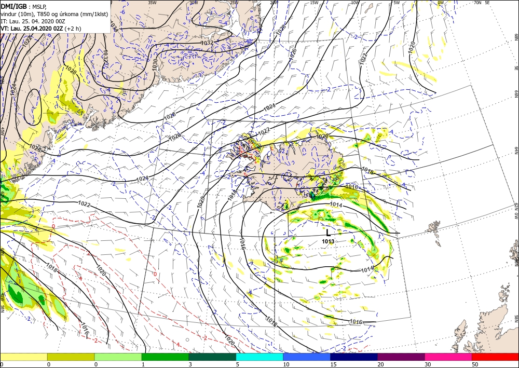Click the 30W longitude label
The height and width of the screenshot is (368, 519).
click(194, 3)
